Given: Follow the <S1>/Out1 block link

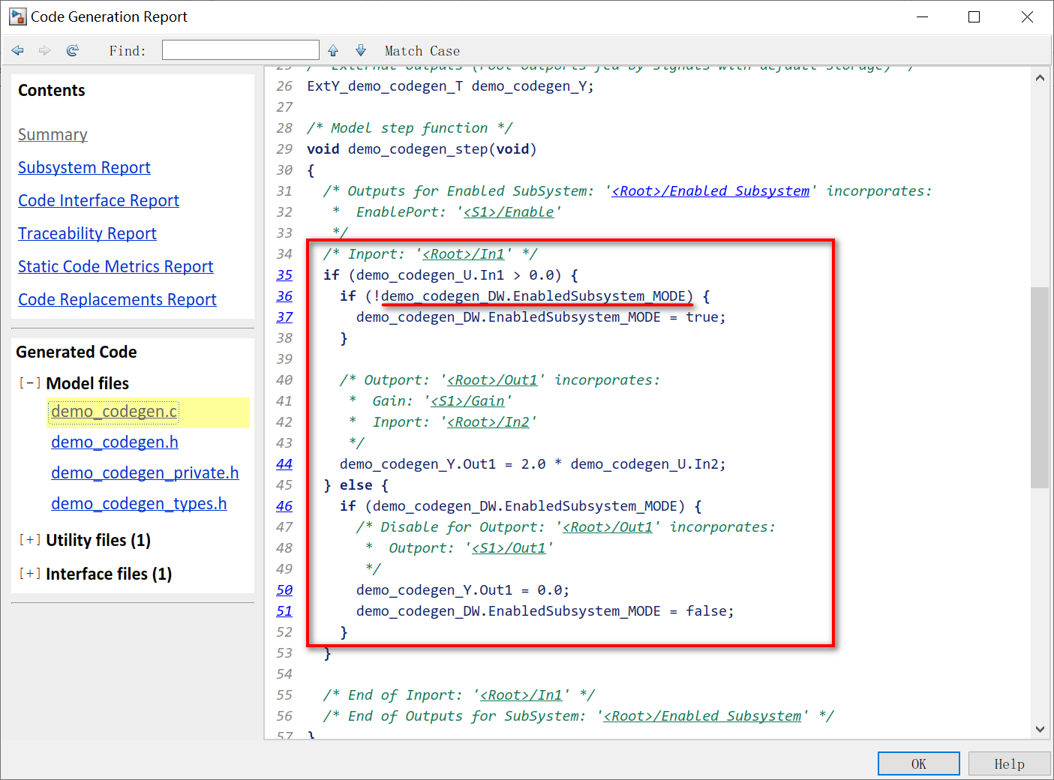Looking at the screenshot, I should (509, 548).
